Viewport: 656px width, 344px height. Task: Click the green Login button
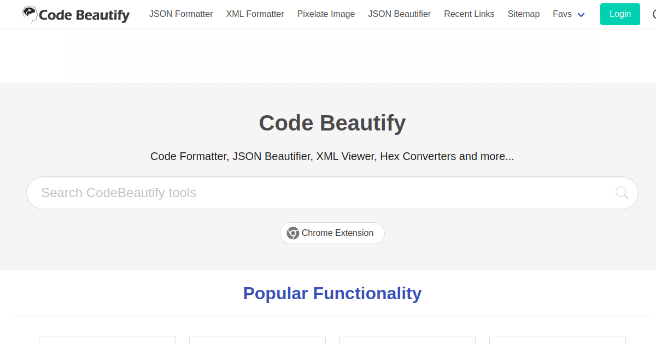620,14
